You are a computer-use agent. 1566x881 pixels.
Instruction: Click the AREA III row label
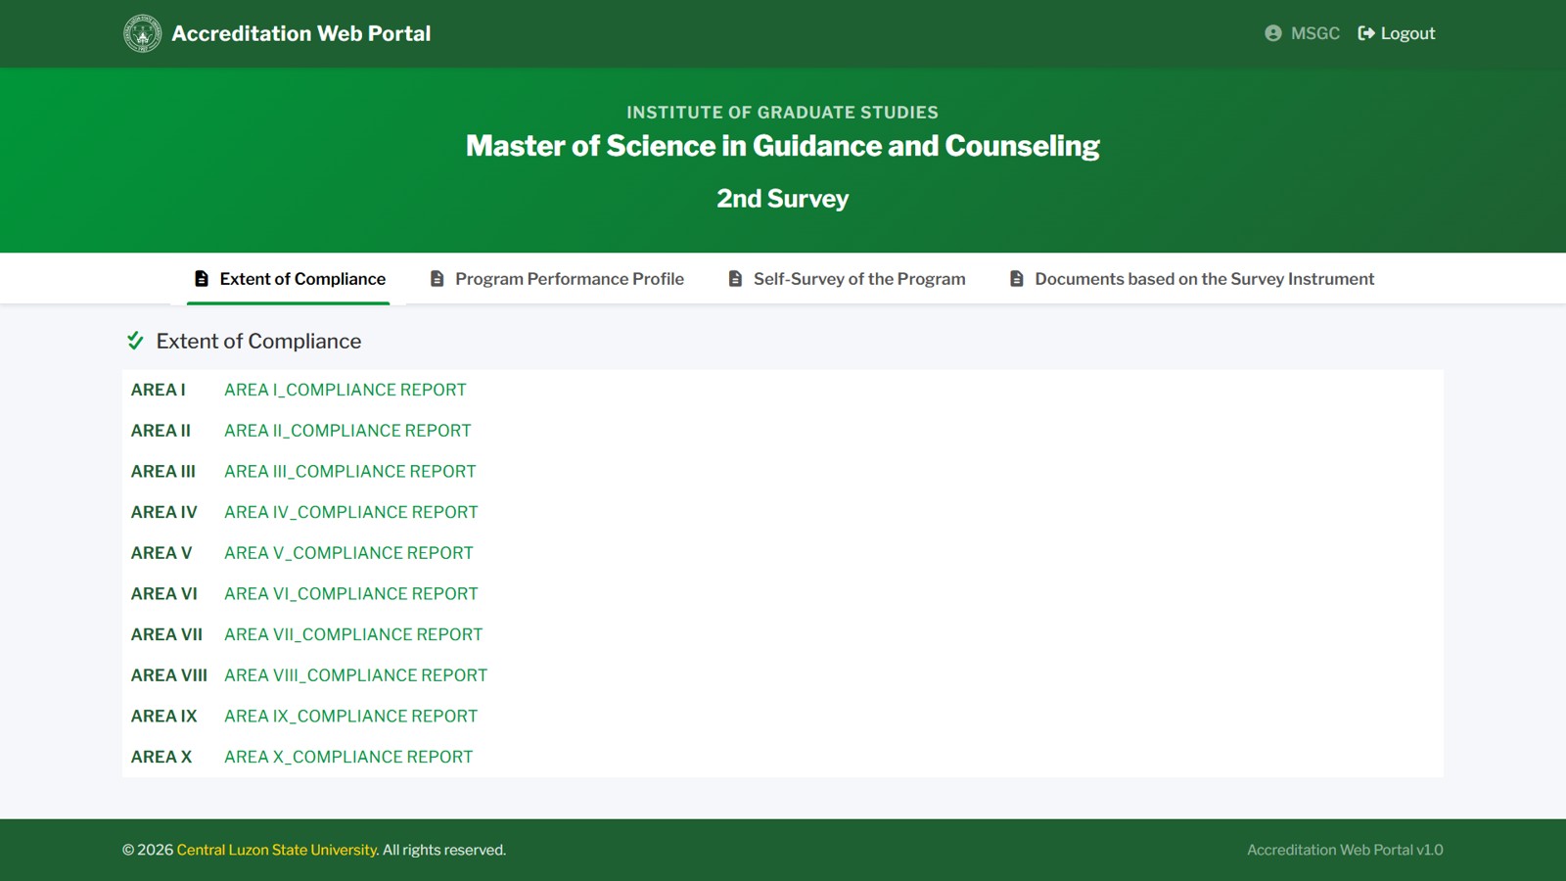(x=163, y=472)
